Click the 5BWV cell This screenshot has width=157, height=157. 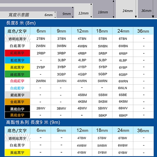coord(103,108)
